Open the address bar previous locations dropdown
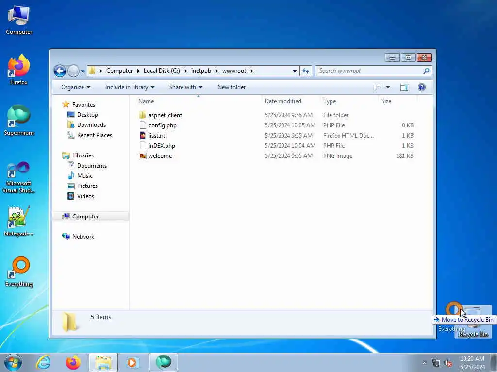The height and width of the screenshot is (372, 497). tap(295, 71)
